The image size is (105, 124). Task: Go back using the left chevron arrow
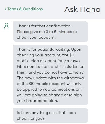pyautogui.click(x=6, y=9)
